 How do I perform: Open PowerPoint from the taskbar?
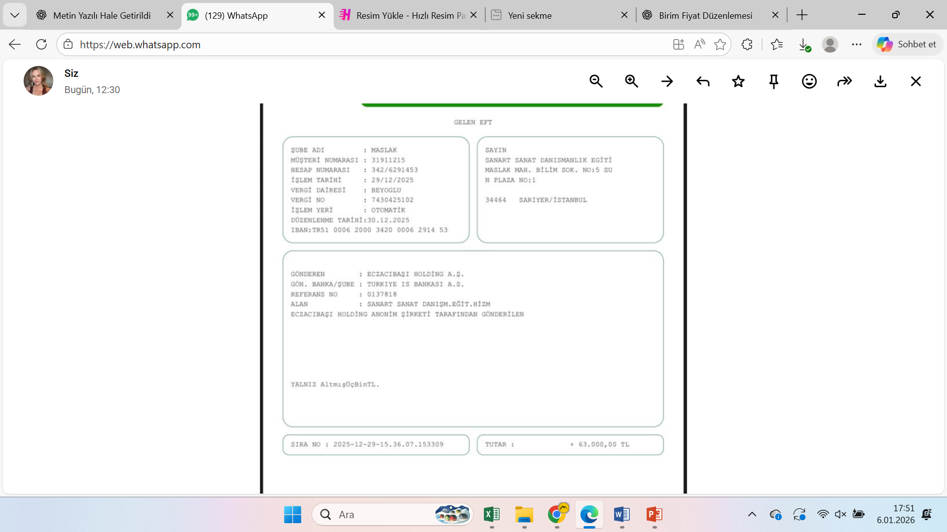click(x=655, y=515)
